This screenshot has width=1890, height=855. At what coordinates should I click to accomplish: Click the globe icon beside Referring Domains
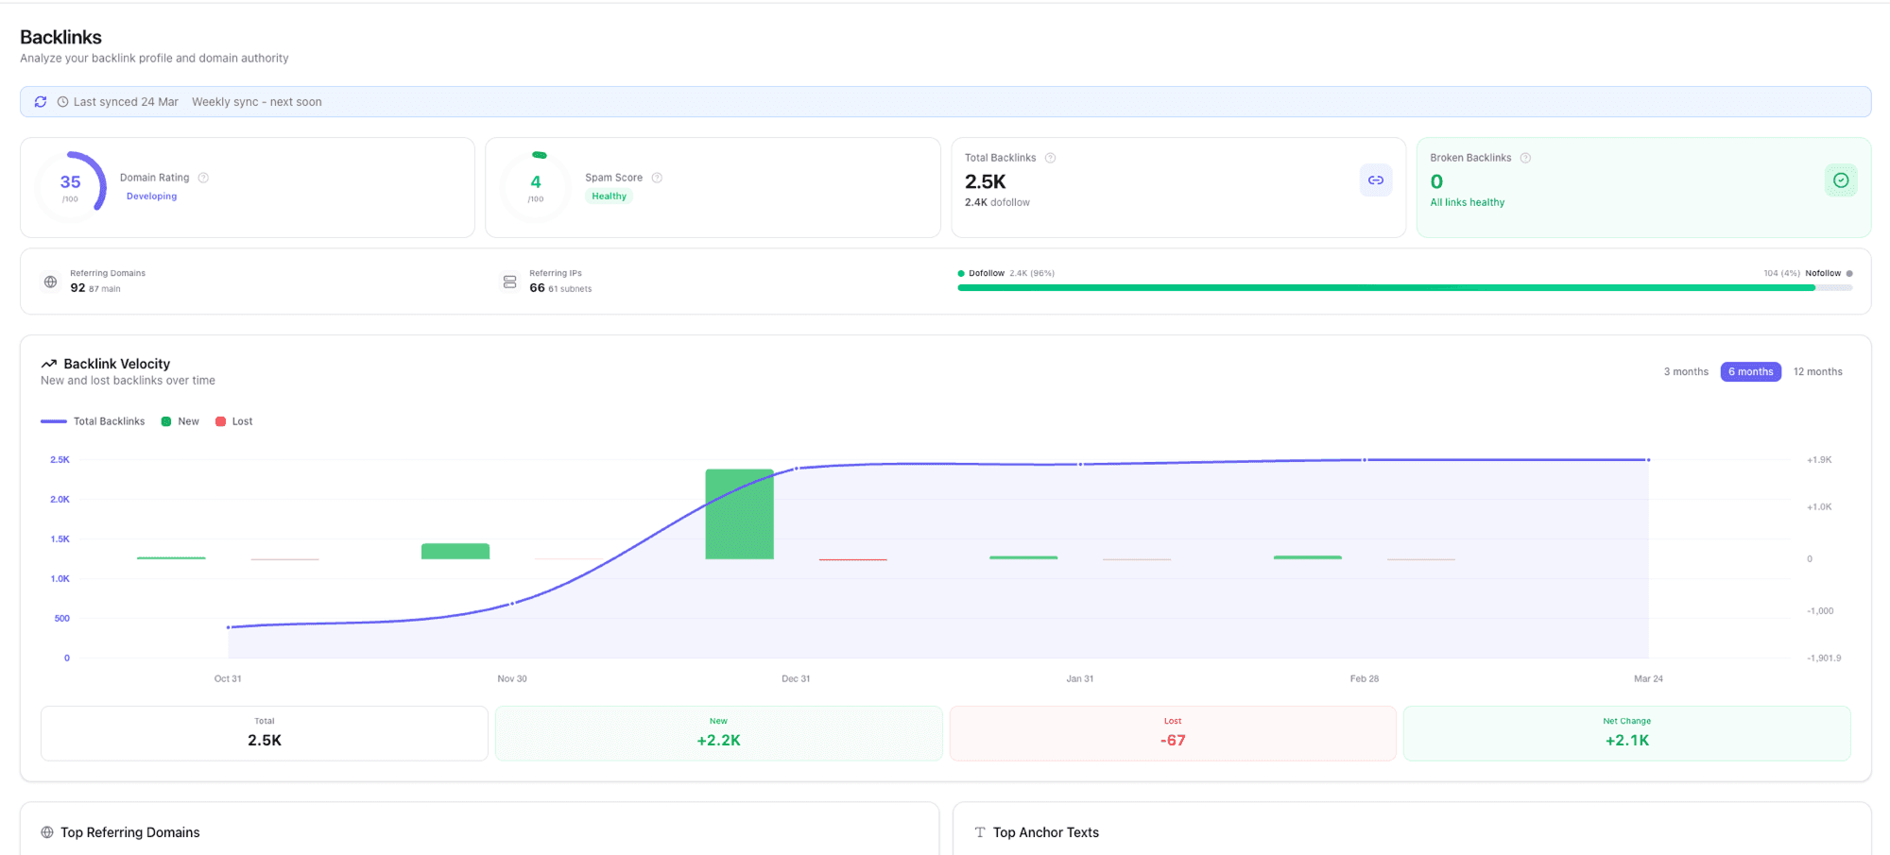[50, 281]
